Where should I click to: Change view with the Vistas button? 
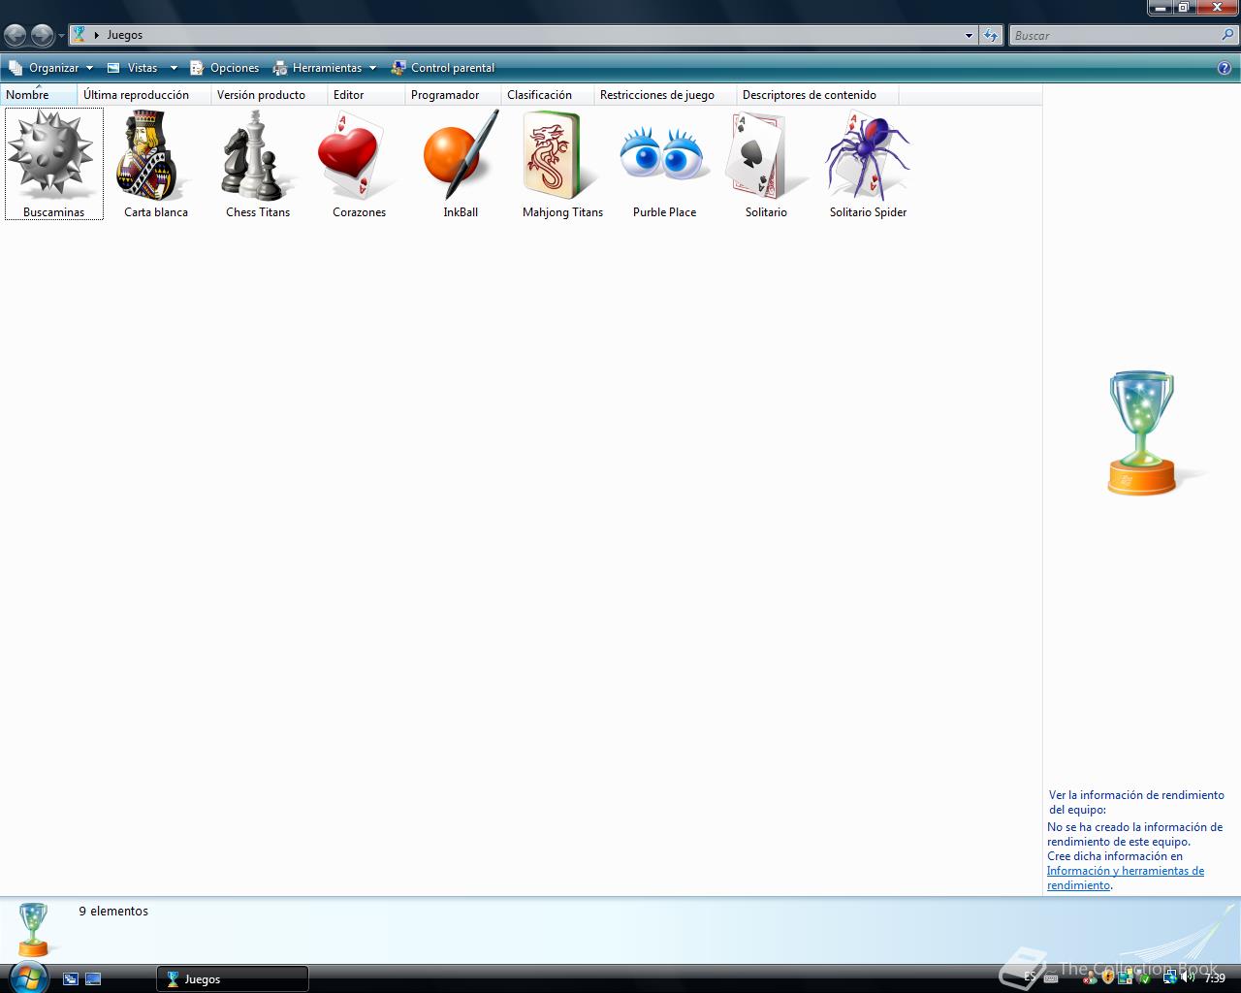click(x=134, y=68)
